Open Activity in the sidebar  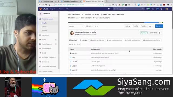tap(44, 27)
